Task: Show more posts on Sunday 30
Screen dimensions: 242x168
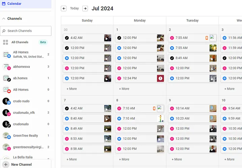Action: pyautogui.click(x=71, y=89)
